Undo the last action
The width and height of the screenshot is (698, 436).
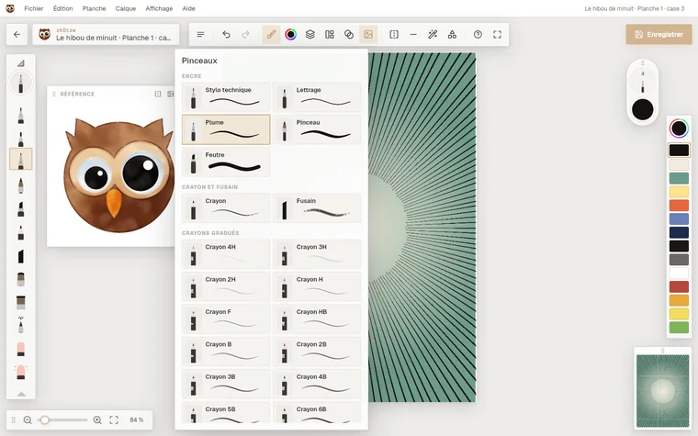click(x=226, y=34)
